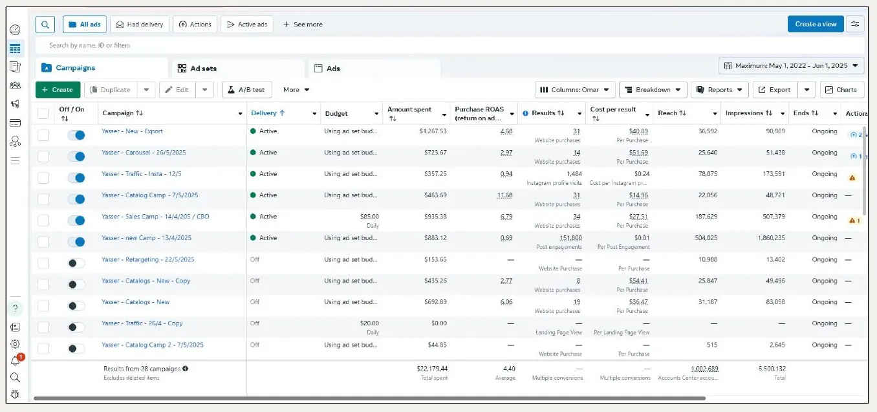Viewport: 877px width, 412px height.
Task: Select the Actions filter tab
Action: click(x=195, y=25)
